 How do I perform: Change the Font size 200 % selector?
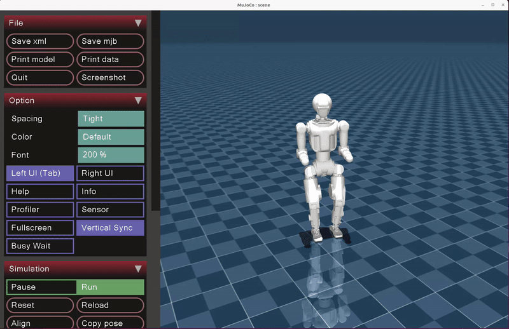click(111, 155)
